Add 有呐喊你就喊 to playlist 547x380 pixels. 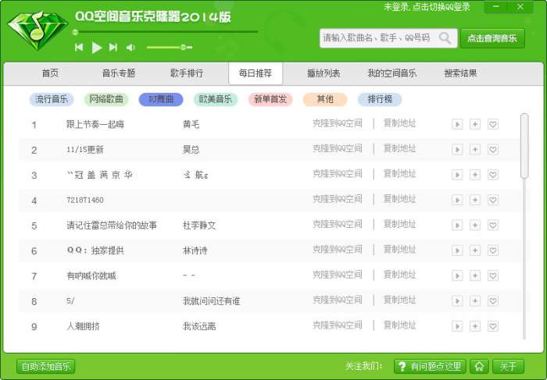(x=475, y=276)
